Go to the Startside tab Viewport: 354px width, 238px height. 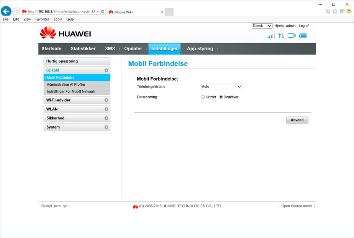[51, 49]
